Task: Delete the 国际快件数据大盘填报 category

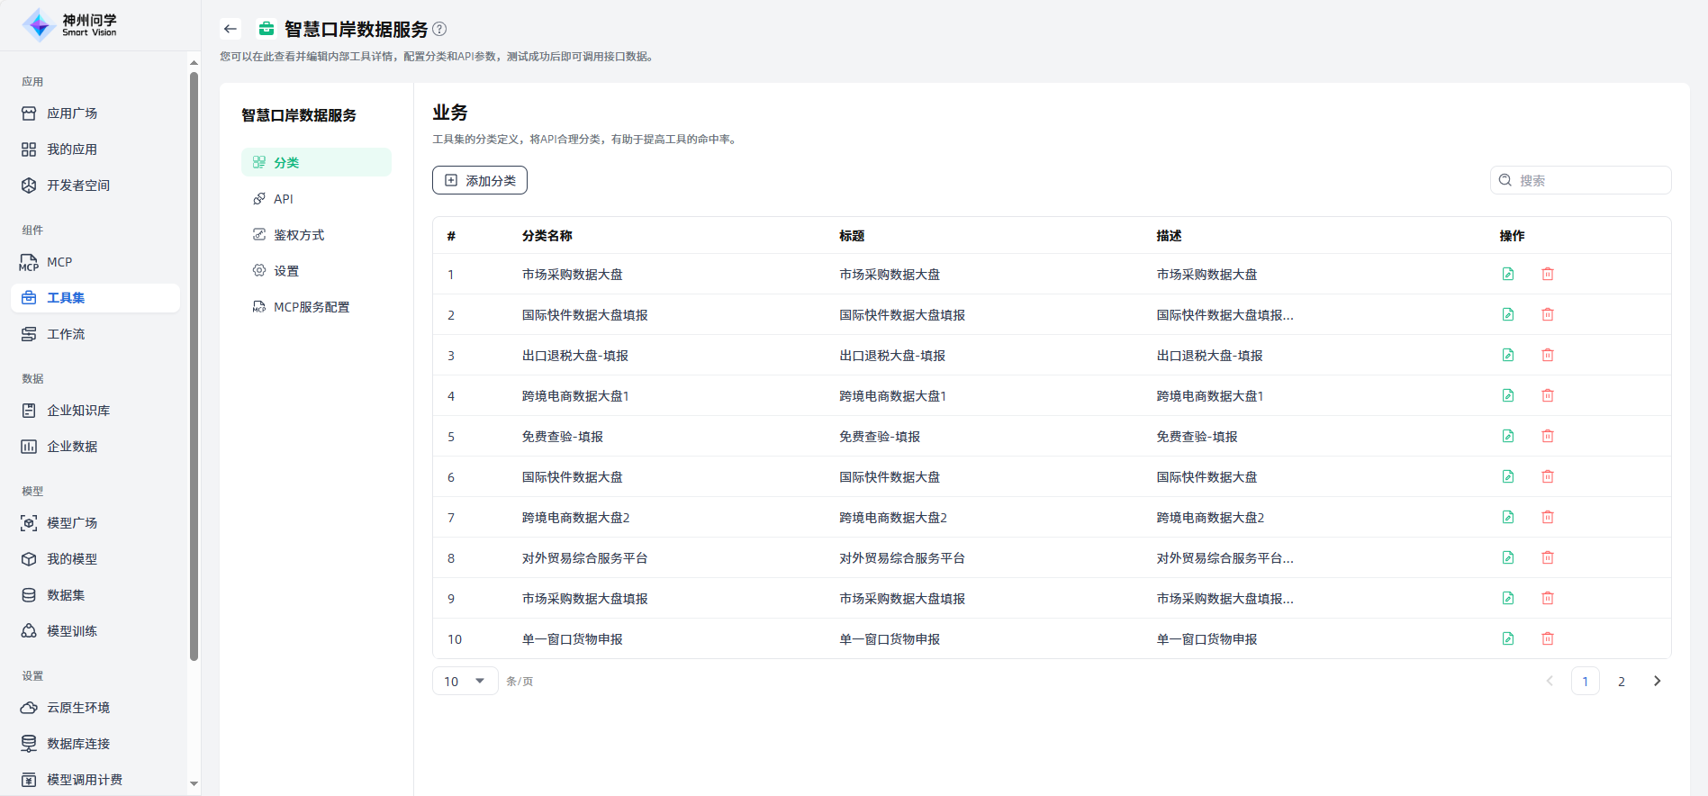Action: [x=1548, y=314]
